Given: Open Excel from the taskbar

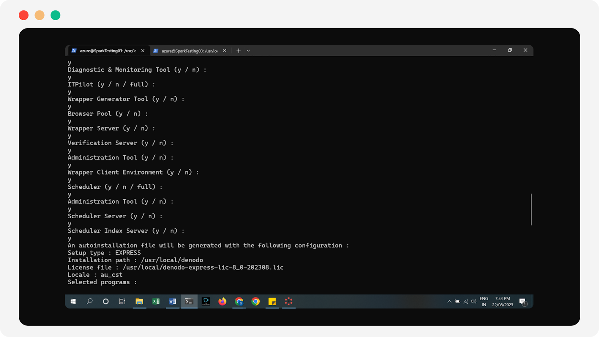Looking at the screenshot, I should [156, 301].
